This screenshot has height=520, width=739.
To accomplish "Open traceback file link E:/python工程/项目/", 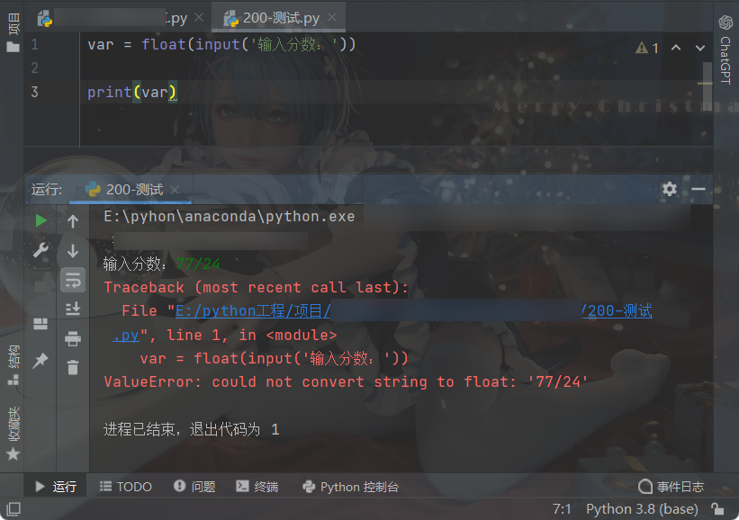I will tap(253, 311).
